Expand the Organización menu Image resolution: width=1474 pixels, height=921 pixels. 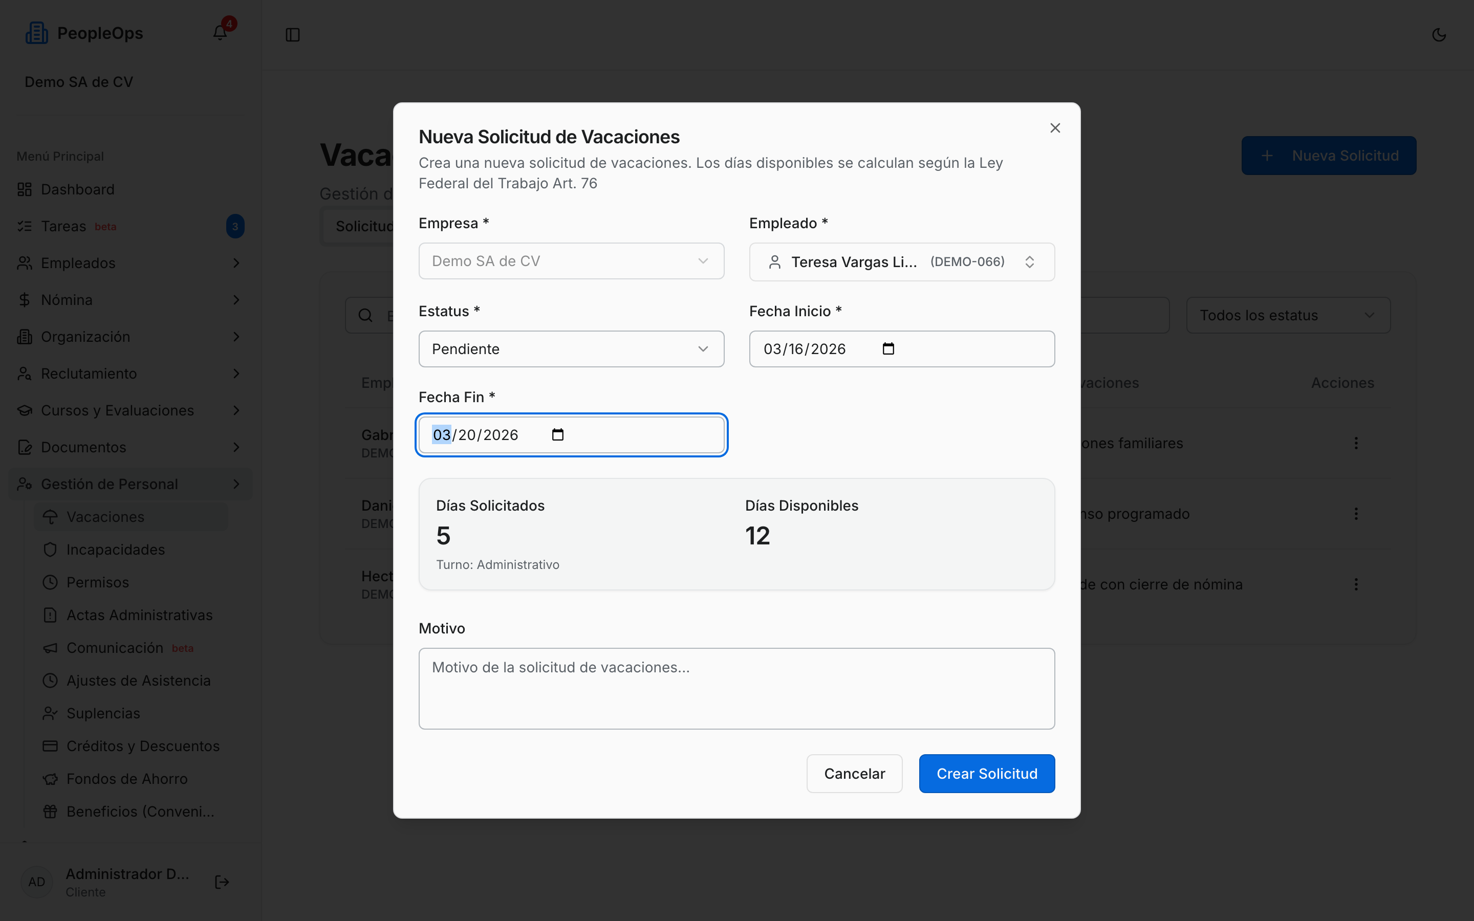click(129, 337)
